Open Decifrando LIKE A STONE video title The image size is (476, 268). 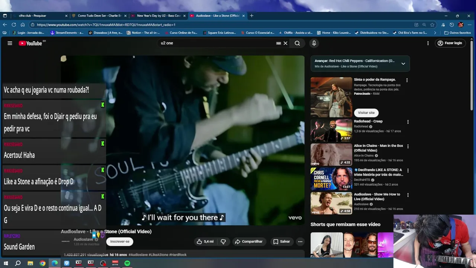378,172
